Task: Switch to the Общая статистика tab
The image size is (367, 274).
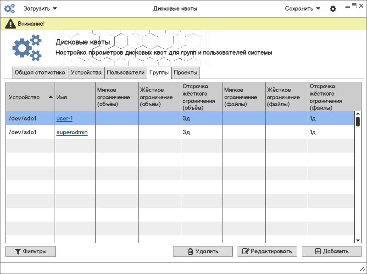Action: point(40,73)
